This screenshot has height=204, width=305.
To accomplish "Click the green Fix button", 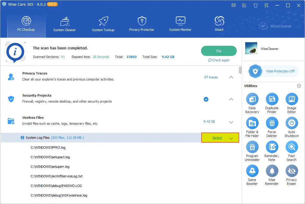I will tap(219, 51).
